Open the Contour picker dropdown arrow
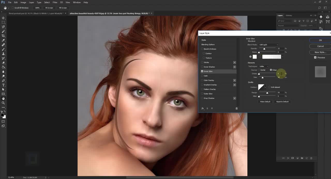 pyautogui.click(x=265, y=87)
